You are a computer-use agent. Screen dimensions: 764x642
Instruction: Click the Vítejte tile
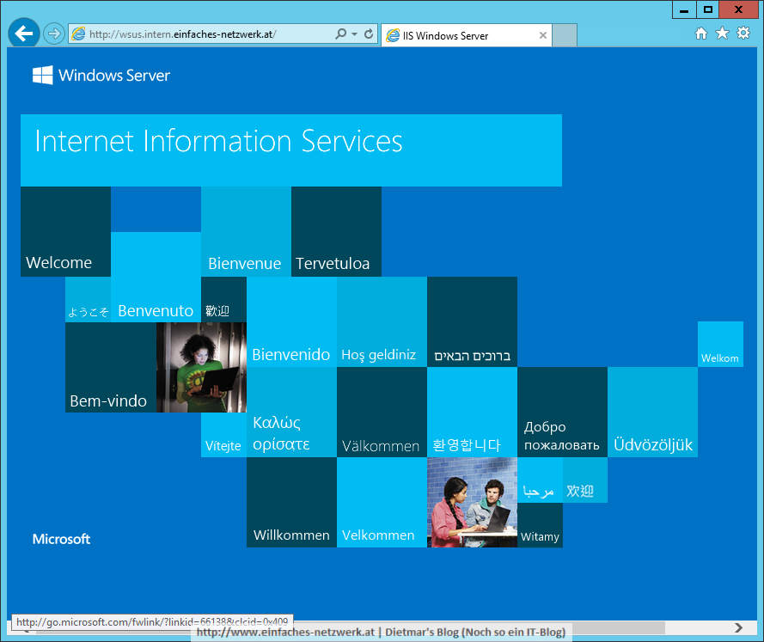pyautogui.click(x=223, y=435)
